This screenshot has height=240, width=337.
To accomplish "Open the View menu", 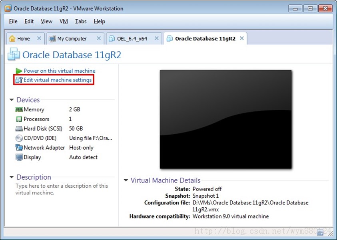I will [x=46, y=22].
